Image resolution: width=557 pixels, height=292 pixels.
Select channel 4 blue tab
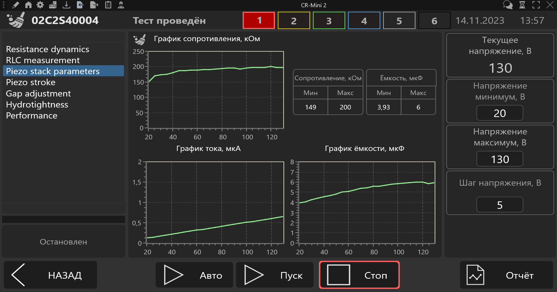364,20
